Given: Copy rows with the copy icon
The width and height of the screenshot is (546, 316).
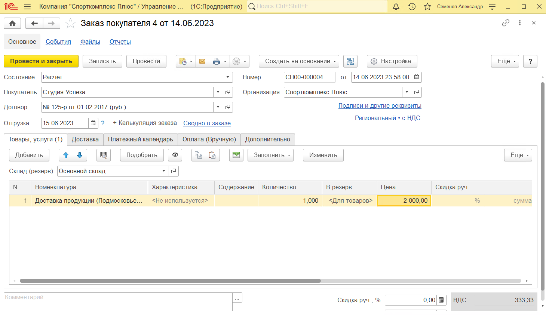Looking at the screenshot, I should pos(199,155).
